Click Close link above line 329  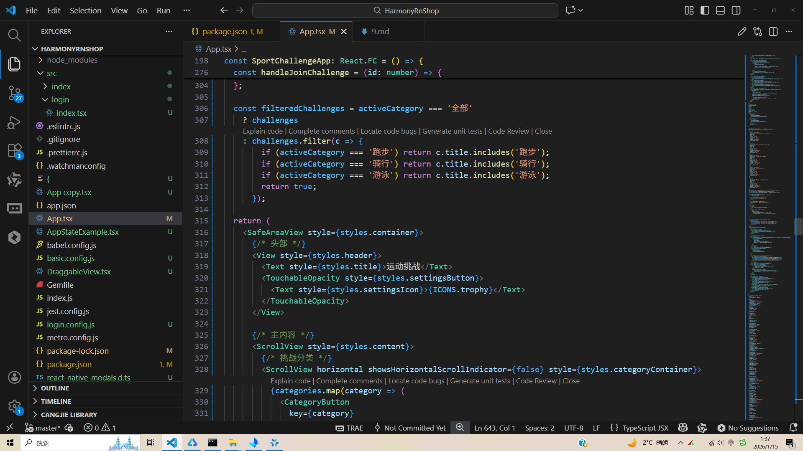click(x=571, y=381)
